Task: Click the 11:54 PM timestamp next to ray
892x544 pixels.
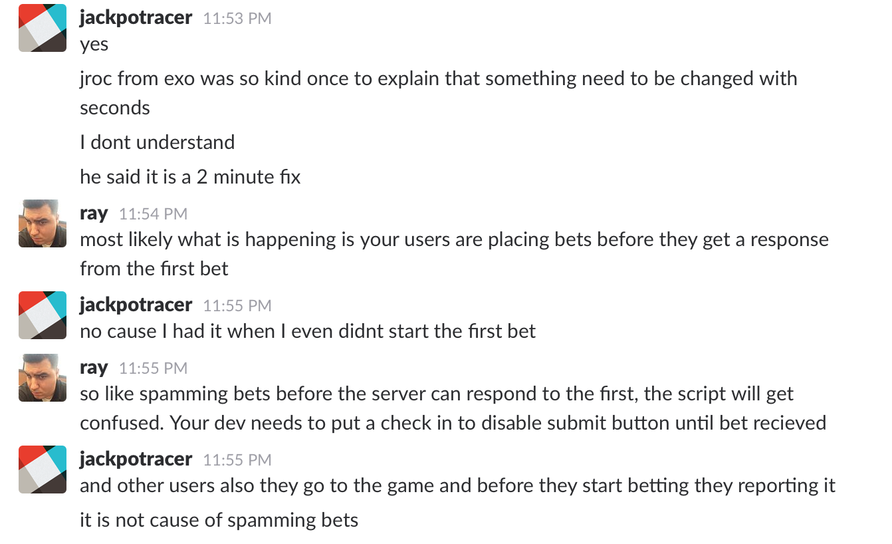Action: (153, 214)
